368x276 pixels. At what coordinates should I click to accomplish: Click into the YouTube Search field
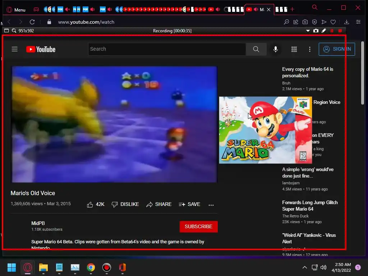[x=167, y=49]
